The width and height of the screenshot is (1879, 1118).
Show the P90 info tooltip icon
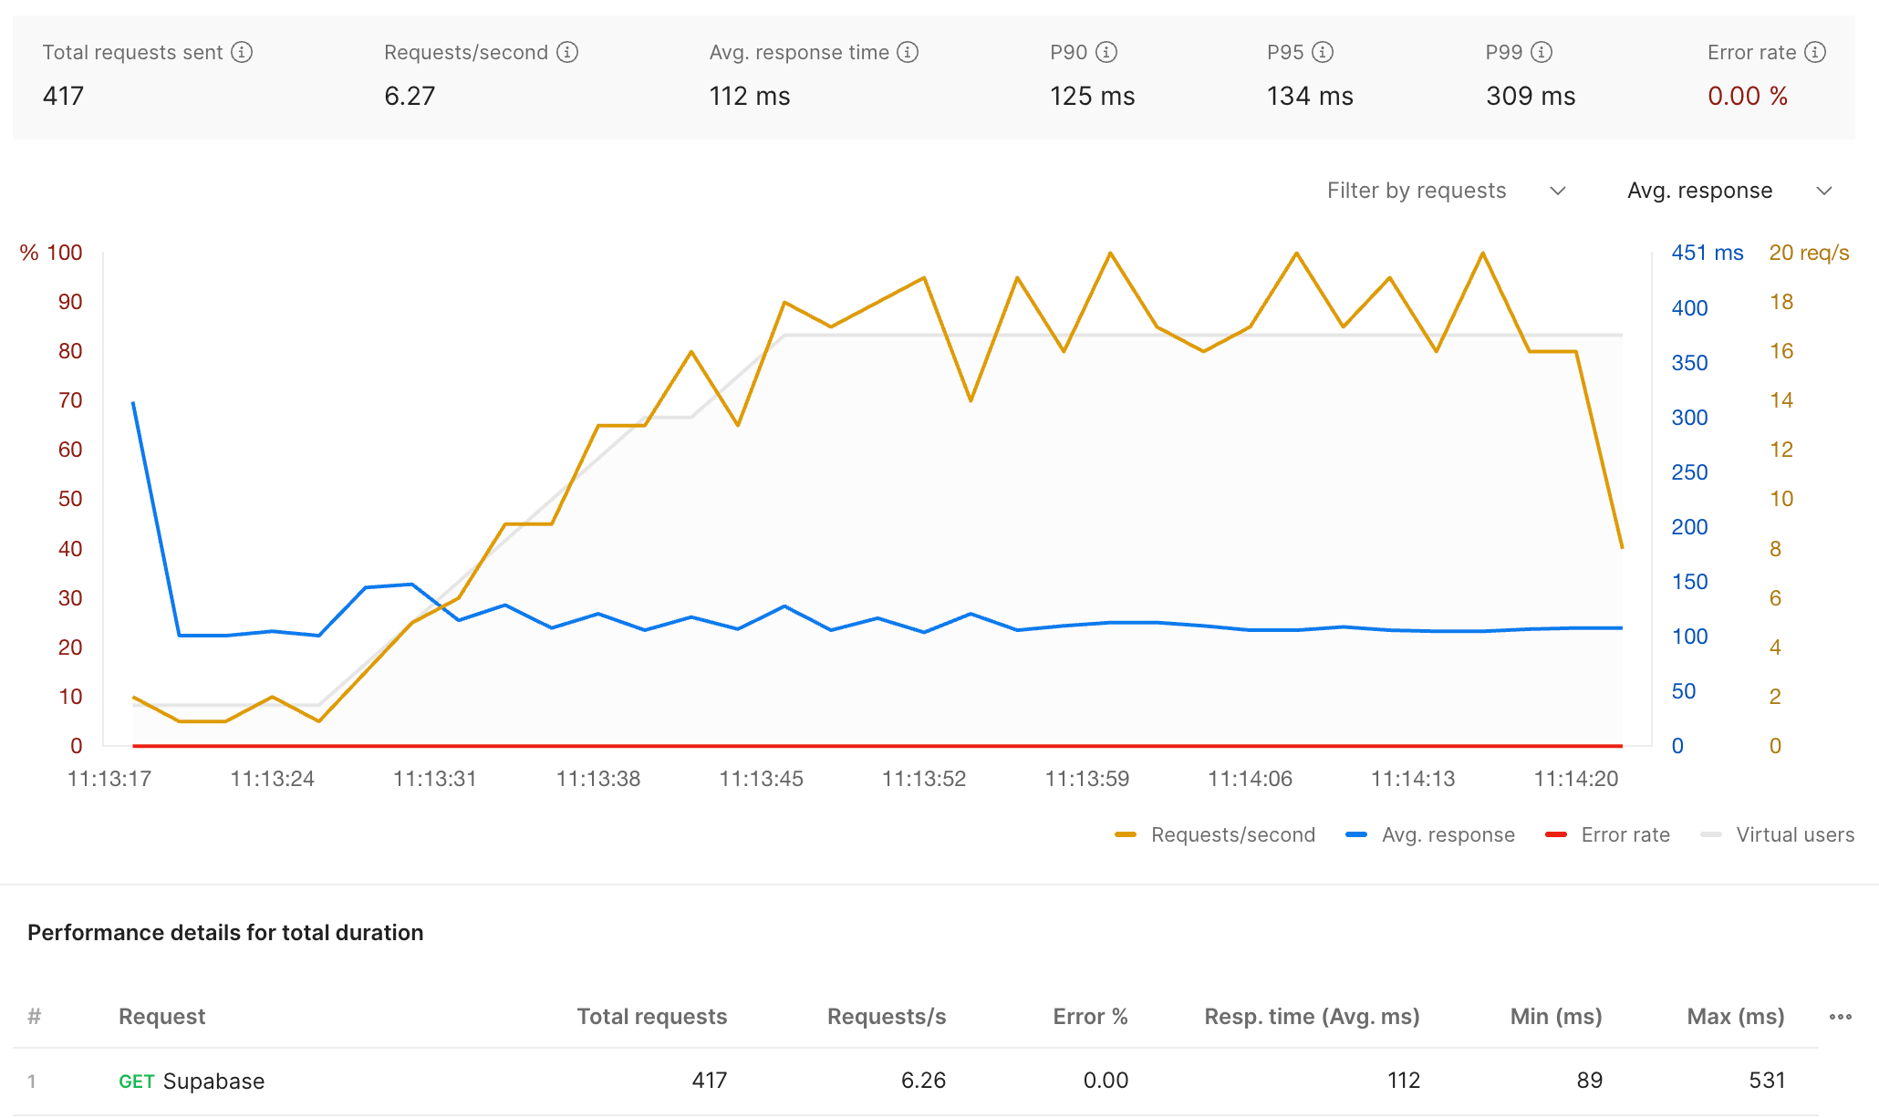click(x=1106, y=52)
